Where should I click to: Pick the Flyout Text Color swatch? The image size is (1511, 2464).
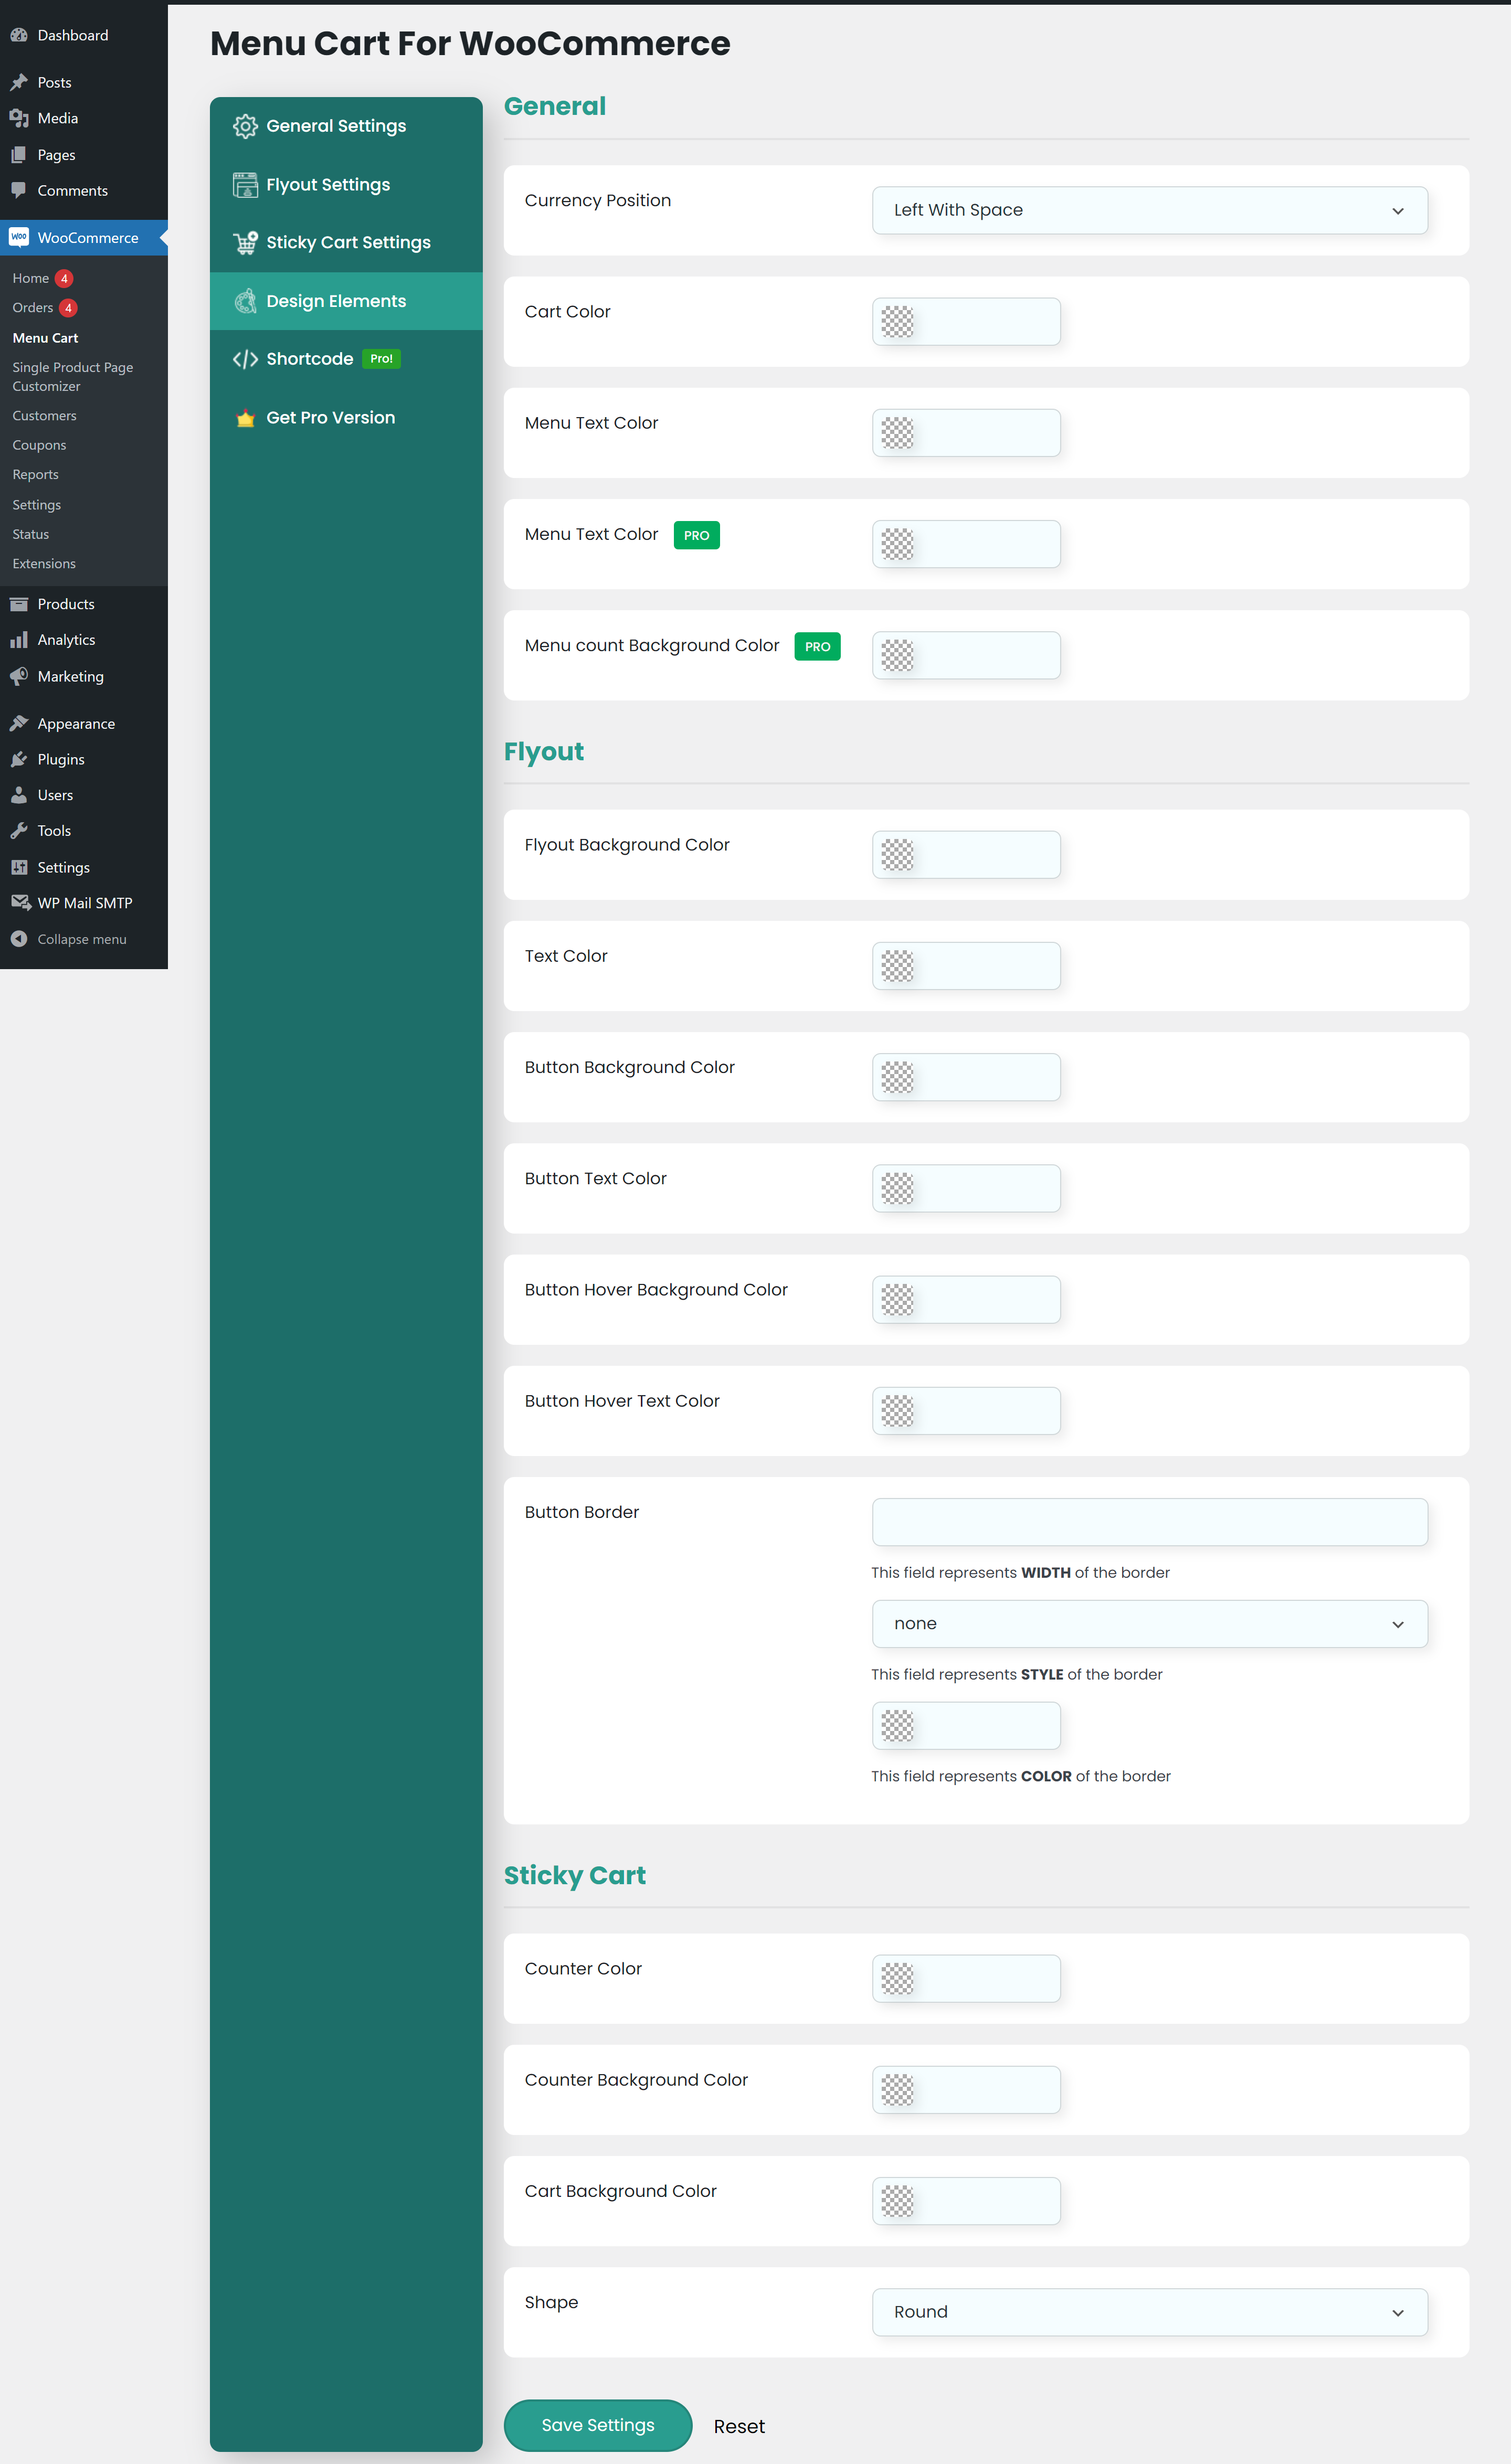(897, 966)
